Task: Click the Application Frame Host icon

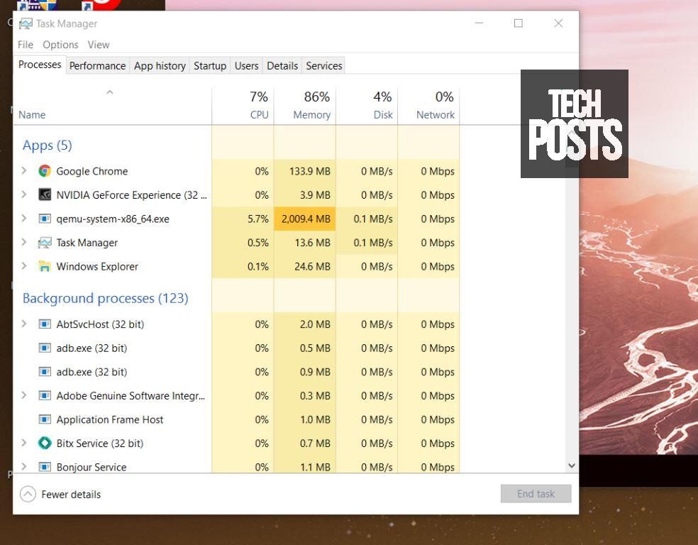Action: coord(45,419)
